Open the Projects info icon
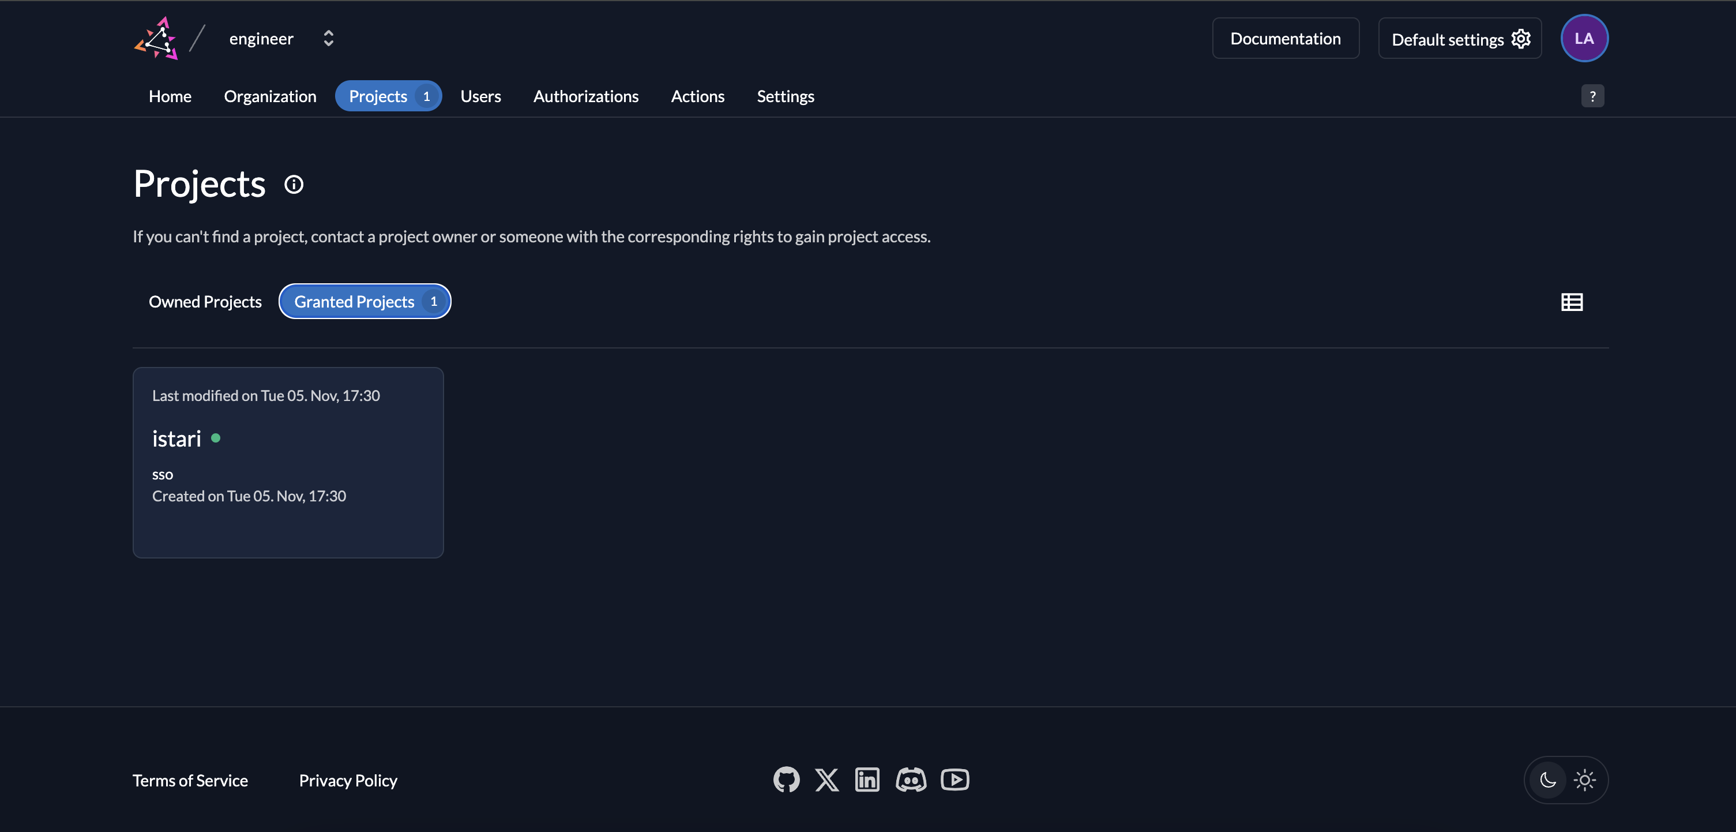Image resolution: width=1736 pixels, height=832 pixels. tap(294, 184)
